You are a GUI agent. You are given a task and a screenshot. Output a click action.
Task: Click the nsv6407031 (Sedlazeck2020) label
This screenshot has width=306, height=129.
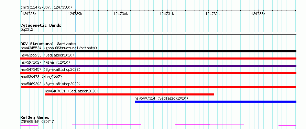pos(72,91)
